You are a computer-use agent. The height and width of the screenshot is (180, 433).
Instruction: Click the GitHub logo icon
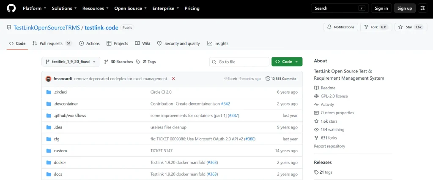(11, 8)
